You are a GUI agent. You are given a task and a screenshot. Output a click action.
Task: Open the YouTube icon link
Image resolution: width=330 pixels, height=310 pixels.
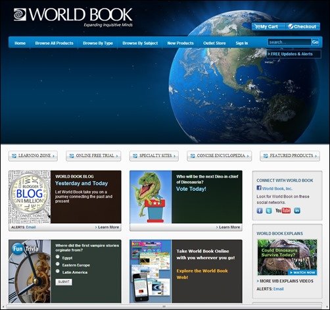[283, 211]
